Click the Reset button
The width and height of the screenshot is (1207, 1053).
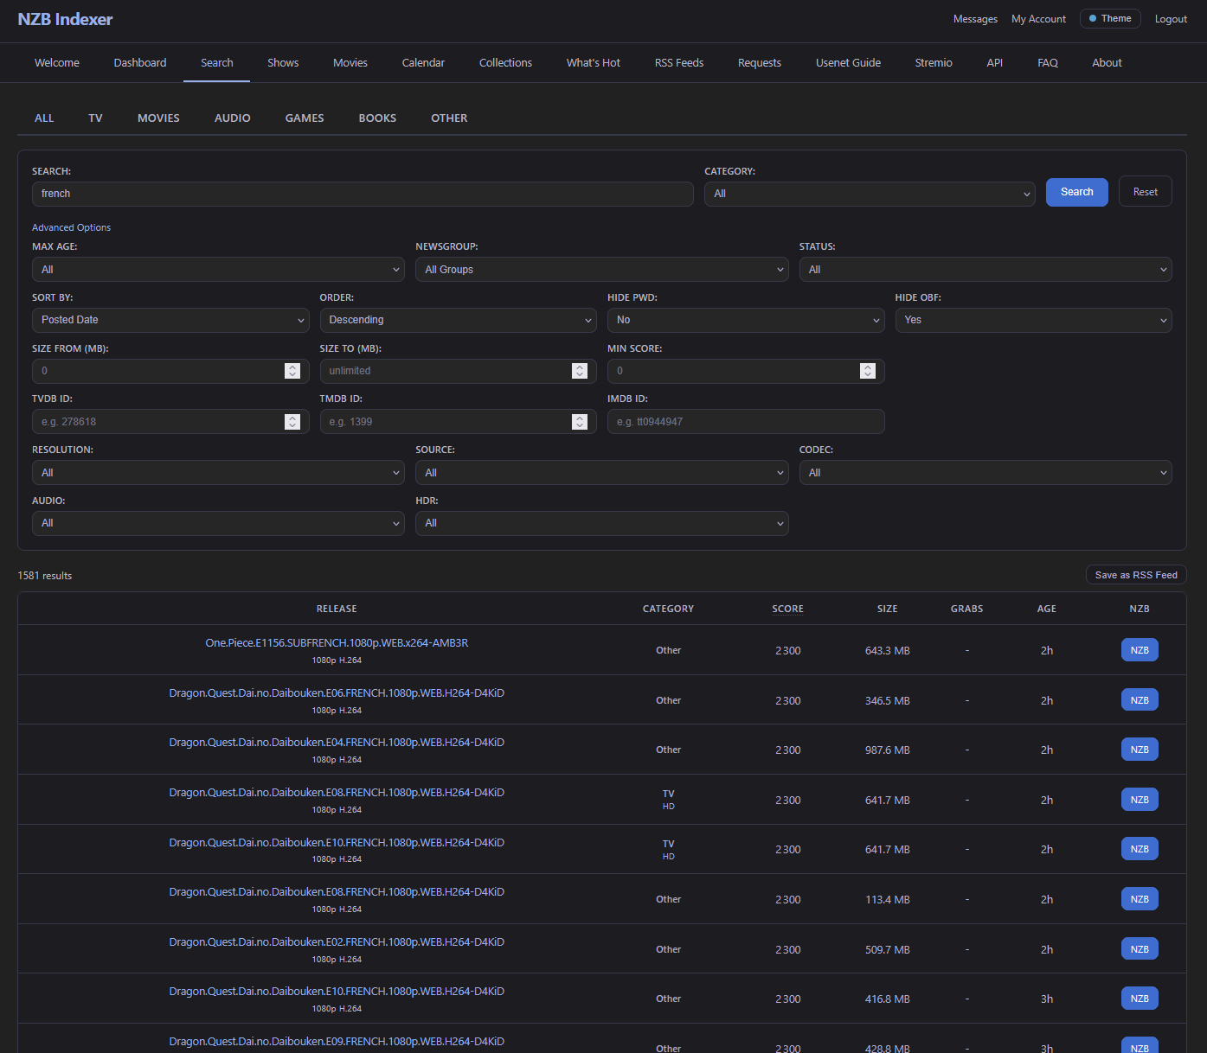(1145, 192)
